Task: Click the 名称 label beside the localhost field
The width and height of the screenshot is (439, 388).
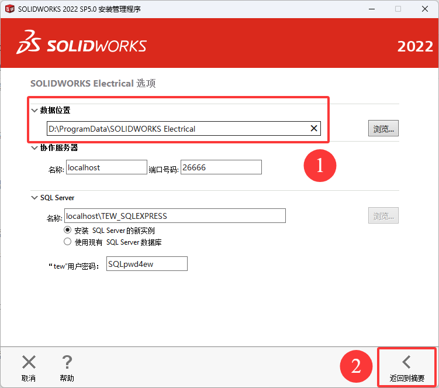Action: pos(56,170)
